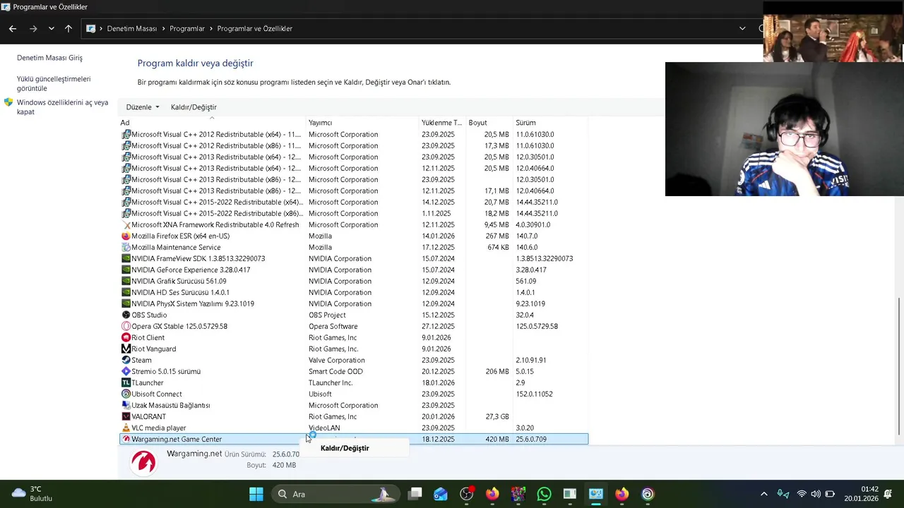This screenshot has height=508, width=904.
Task: Expand chevron after Programlar in the address bar
Action: pos(211,28)
